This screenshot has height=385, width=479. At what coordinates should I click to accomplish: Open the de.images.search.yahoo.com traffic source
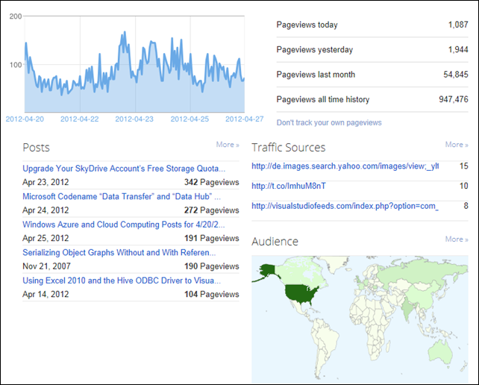345,166
